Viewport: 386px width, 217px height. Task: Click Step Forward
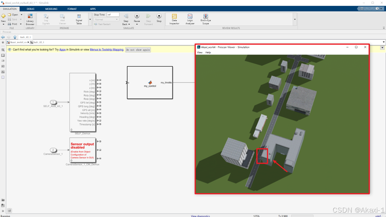coord(148,19)
